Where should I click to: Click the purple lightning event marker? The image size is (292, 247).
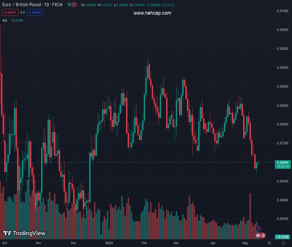(x=258, y=228)
